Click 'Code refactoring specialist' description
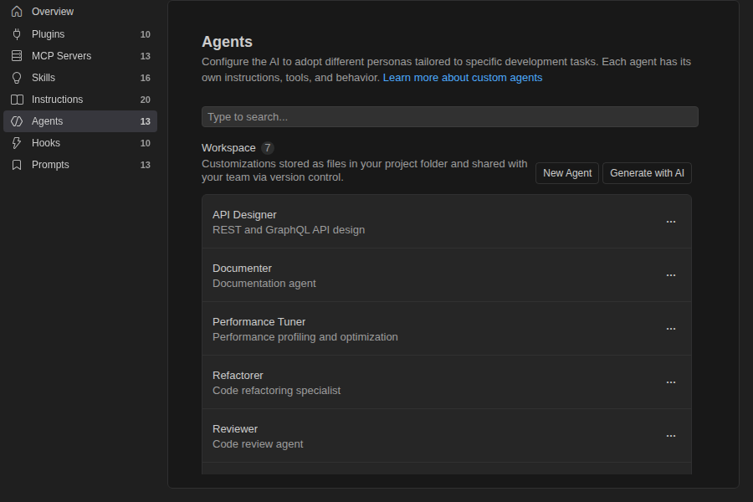This screenshot has width=753, height=502. (x=276, y=391)
